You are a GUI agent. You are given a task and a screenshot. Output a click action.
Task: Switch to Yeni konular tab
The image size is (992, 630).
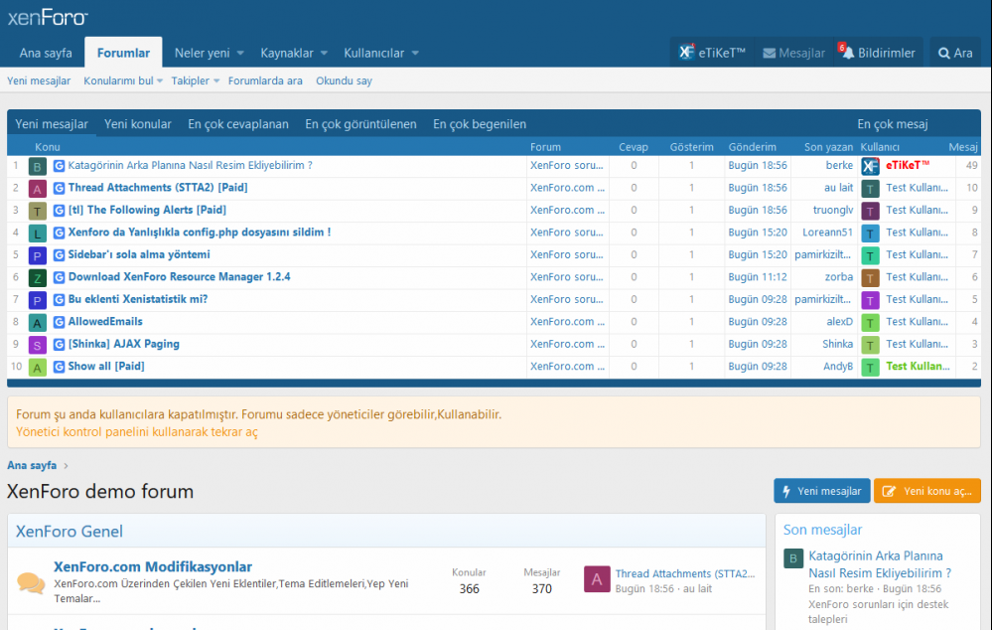[x=138, y=124]
